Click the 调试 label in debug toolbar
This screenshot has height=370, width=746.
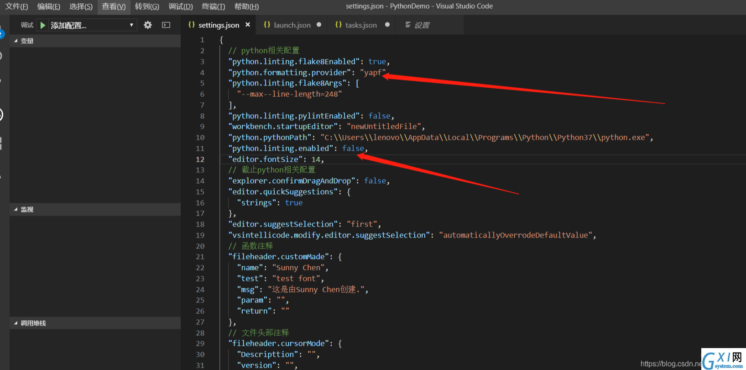pyautogui.click(x=27, y=25)
